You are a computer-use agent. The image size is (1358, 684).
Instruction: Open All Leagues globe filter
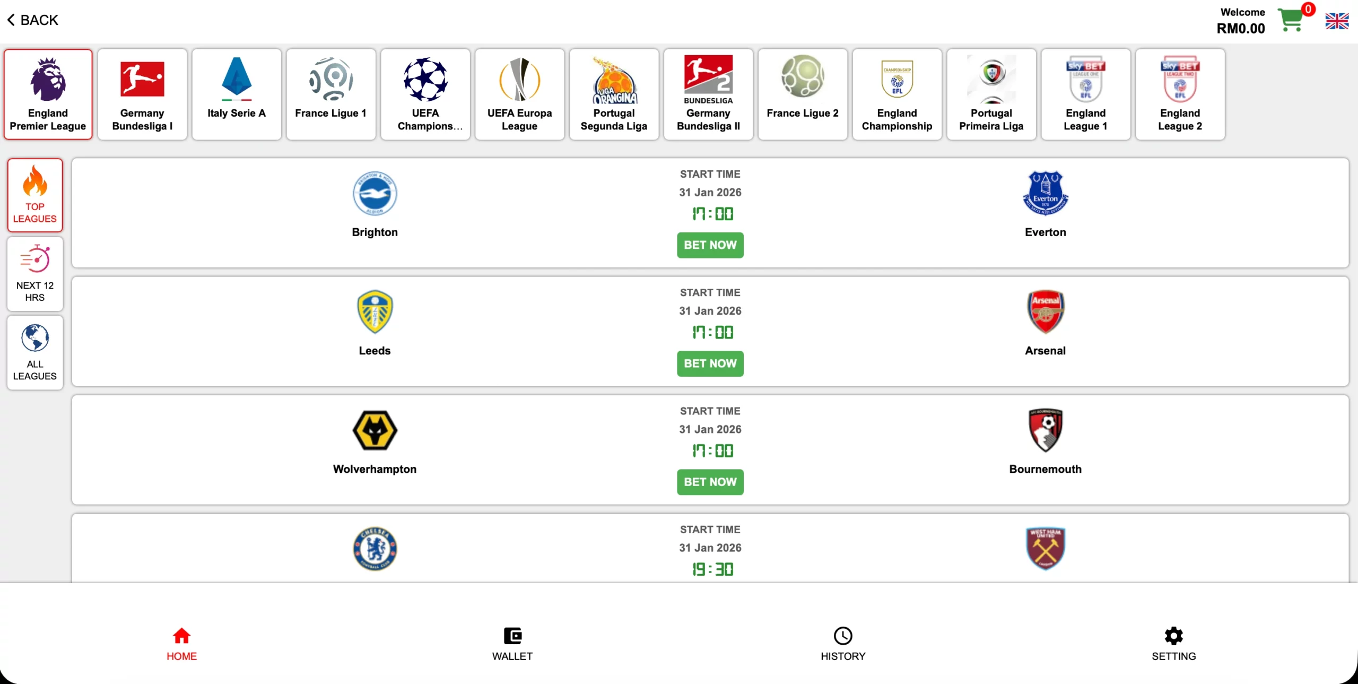click(35, 353)
